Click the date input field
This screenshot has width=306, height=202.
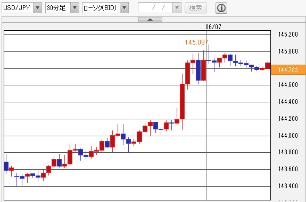click(155, 8)
